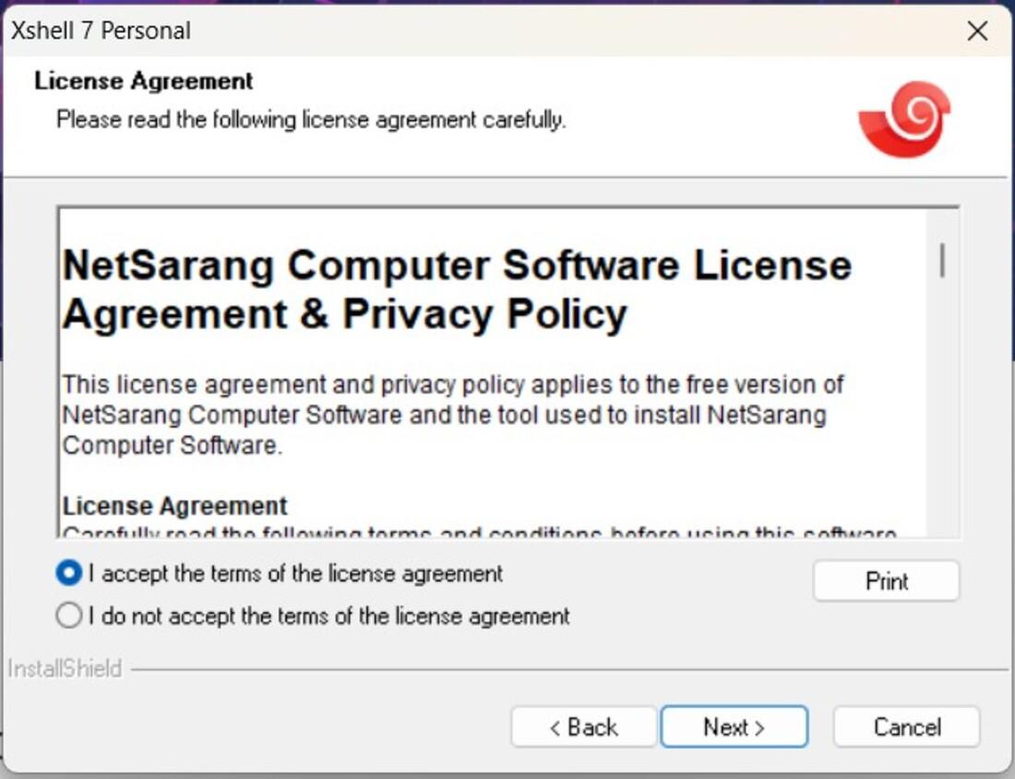
Task: Click the license text scrollbar thumb
Action: (x=942, y=260)
